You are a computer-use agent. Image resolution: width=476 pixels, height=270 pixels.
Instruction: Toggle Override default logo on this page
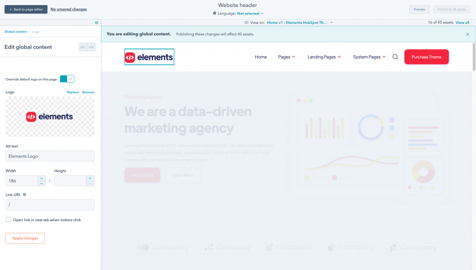[x=67, y=79]
